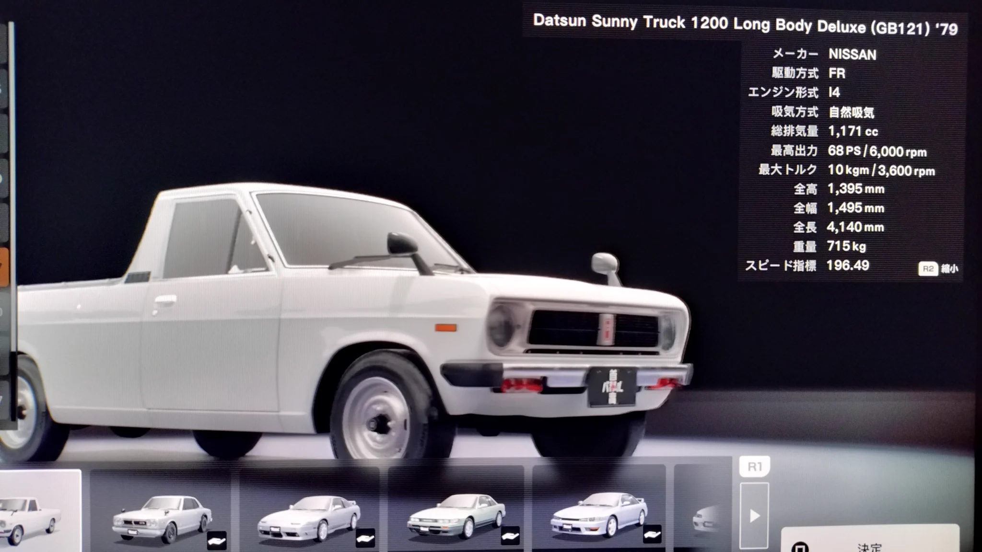982x552 pixels.
Task: Click the メーカー label
Action: (x=795, y=54)
